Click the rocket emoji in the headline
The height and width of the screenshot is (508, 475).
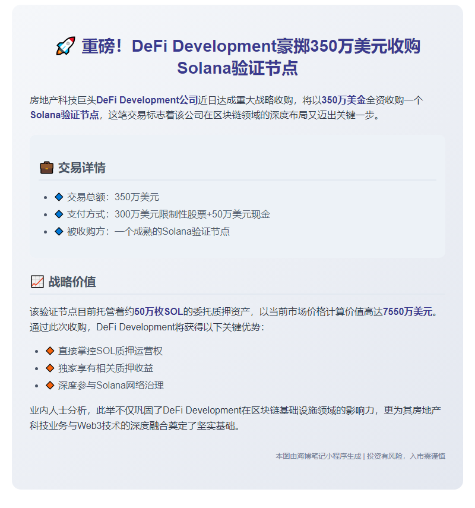66,46
